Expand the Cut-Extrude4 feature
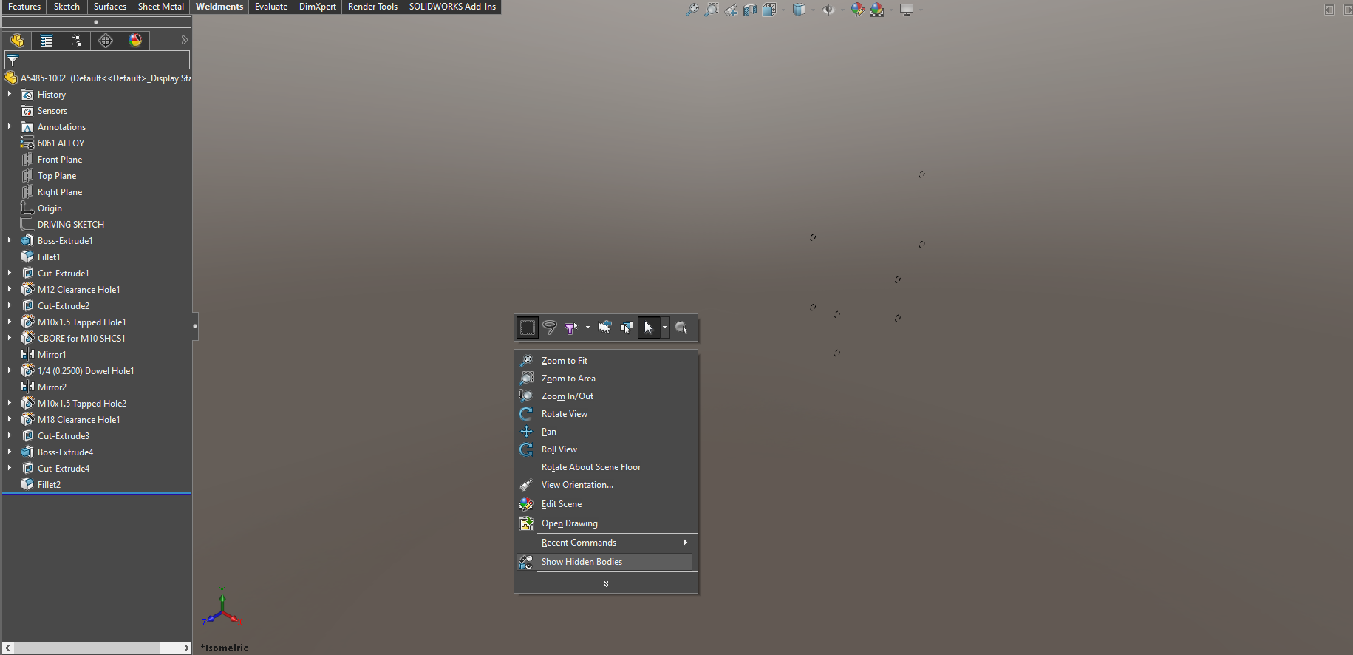Image resolution: width=1353 pixels, height=655 pixels. click(10, 468)
